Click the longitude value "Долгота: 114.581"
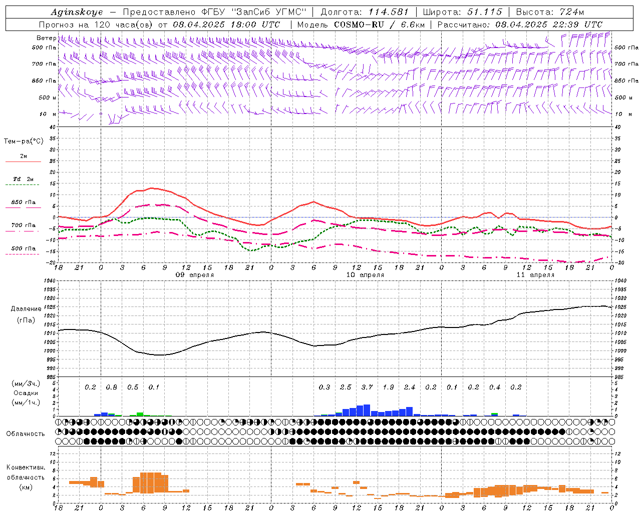Image resolution: width=641 pixels, height=512 pixels. (x=365, y=12)
